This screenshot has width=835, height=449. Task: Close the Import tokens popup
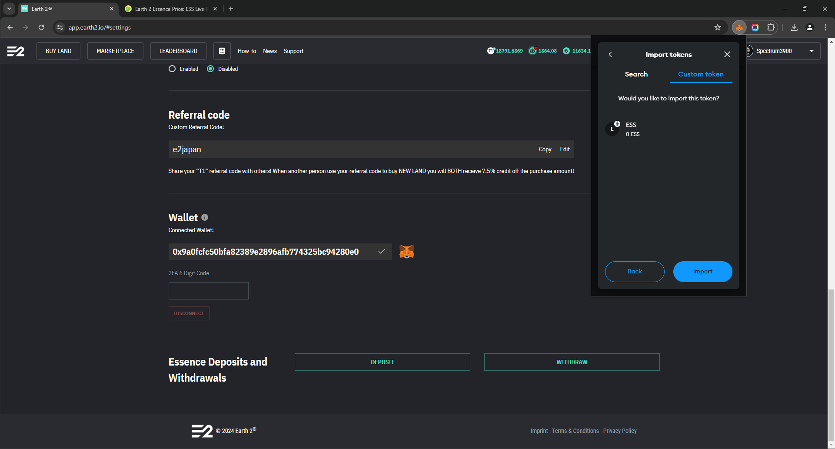click(x=727, y=54)
